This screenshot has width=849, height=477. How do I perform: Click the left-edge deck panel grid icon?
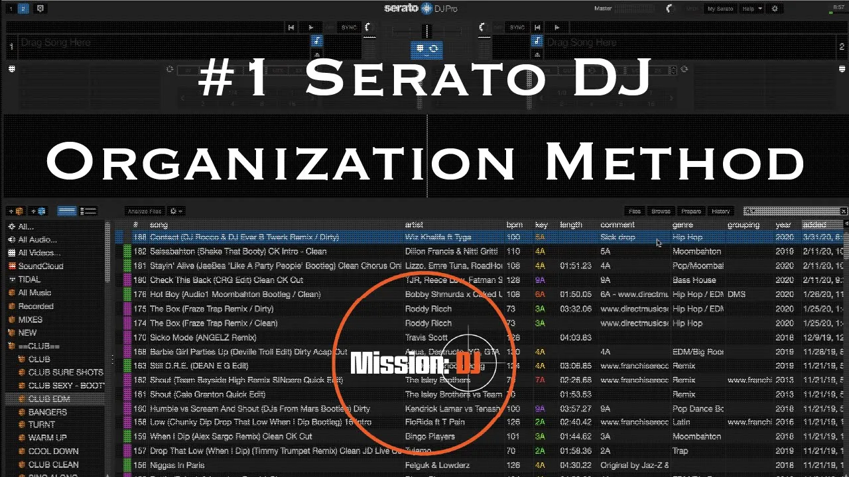point(11,69)
